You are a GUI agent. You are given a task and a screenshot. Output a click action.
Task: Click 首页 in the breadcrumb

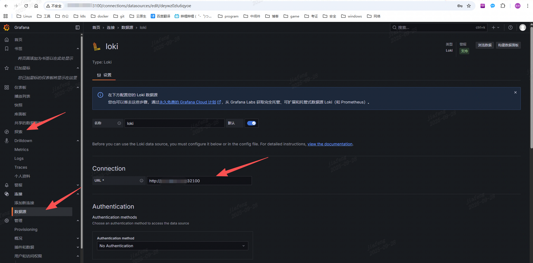(x=96, y=27)
